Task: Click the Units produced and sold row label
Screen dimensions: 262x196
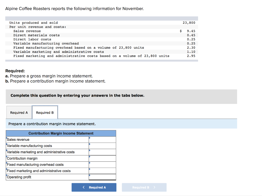Action: [34, 23]
